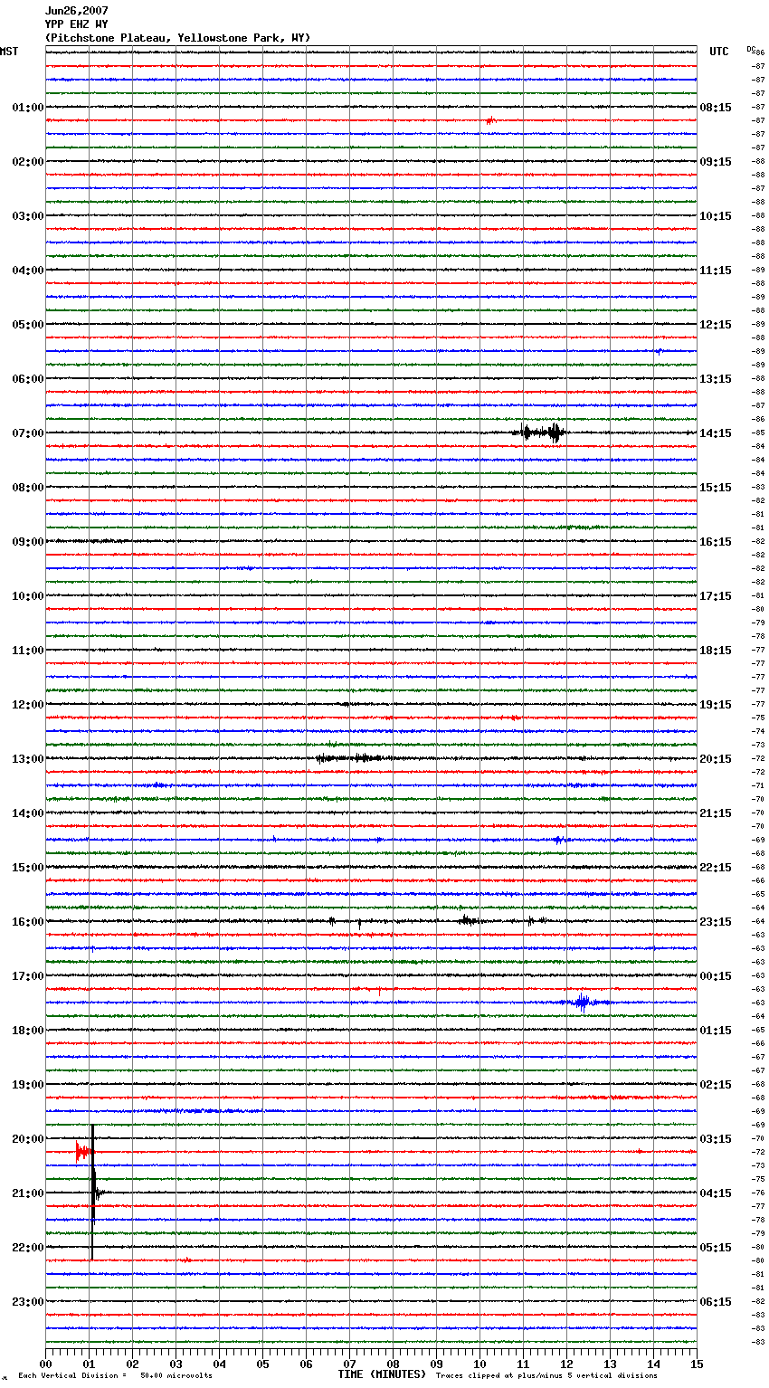Click the 18:15 UTC time label
The image size is (769, 1388).
716,651
